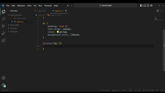Click the editor vertical scrollbar
Screen dimensions: 165x93
(x=164, y=50)
